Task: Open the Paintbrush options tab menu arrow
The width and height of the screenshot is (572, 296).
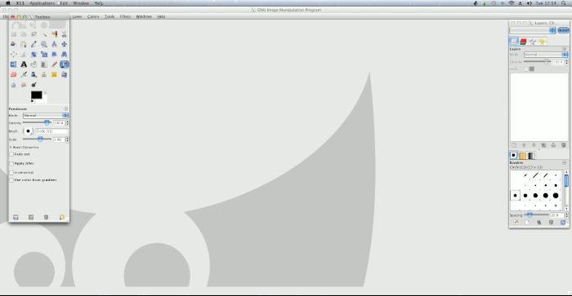Action: [65, 109]
